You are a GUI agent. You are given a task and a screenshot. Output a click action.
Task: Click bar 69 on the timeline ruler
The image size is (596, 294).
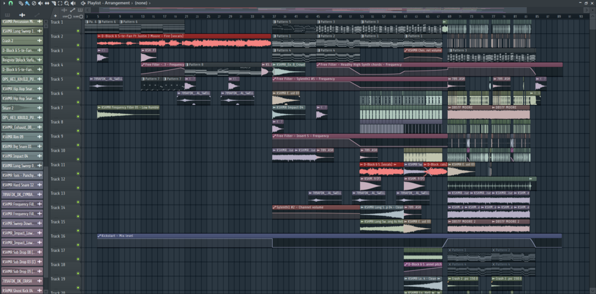(x=450, y=17)
